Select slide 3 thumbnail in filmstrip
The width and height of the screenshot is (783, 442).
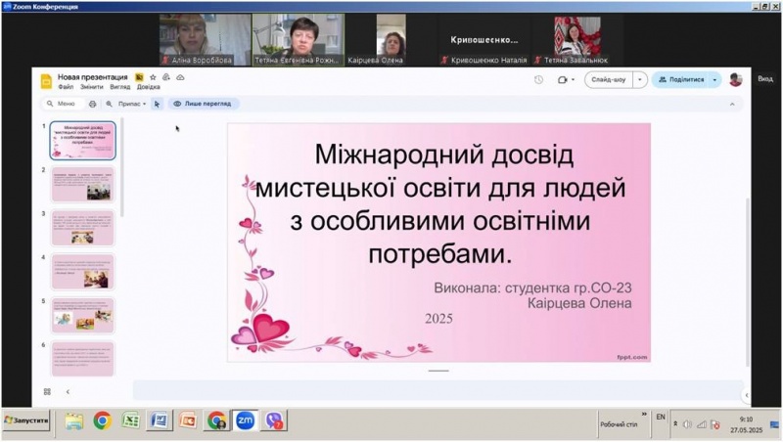(x=82, y=228)
